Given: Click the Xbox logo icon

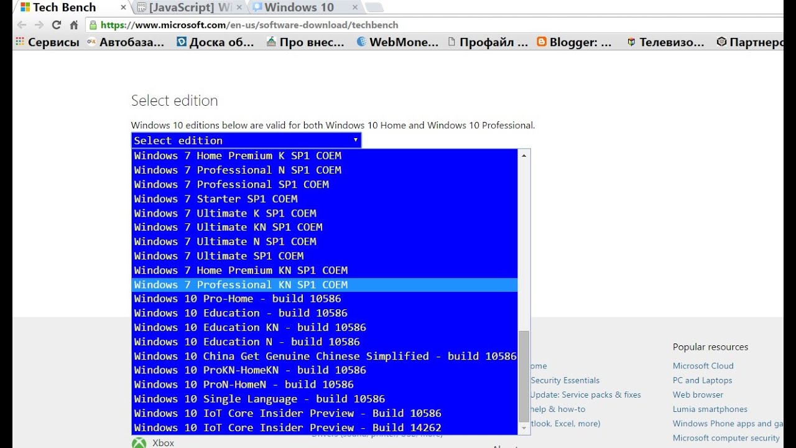Looking at the screenshot, I should coord(139,442).
